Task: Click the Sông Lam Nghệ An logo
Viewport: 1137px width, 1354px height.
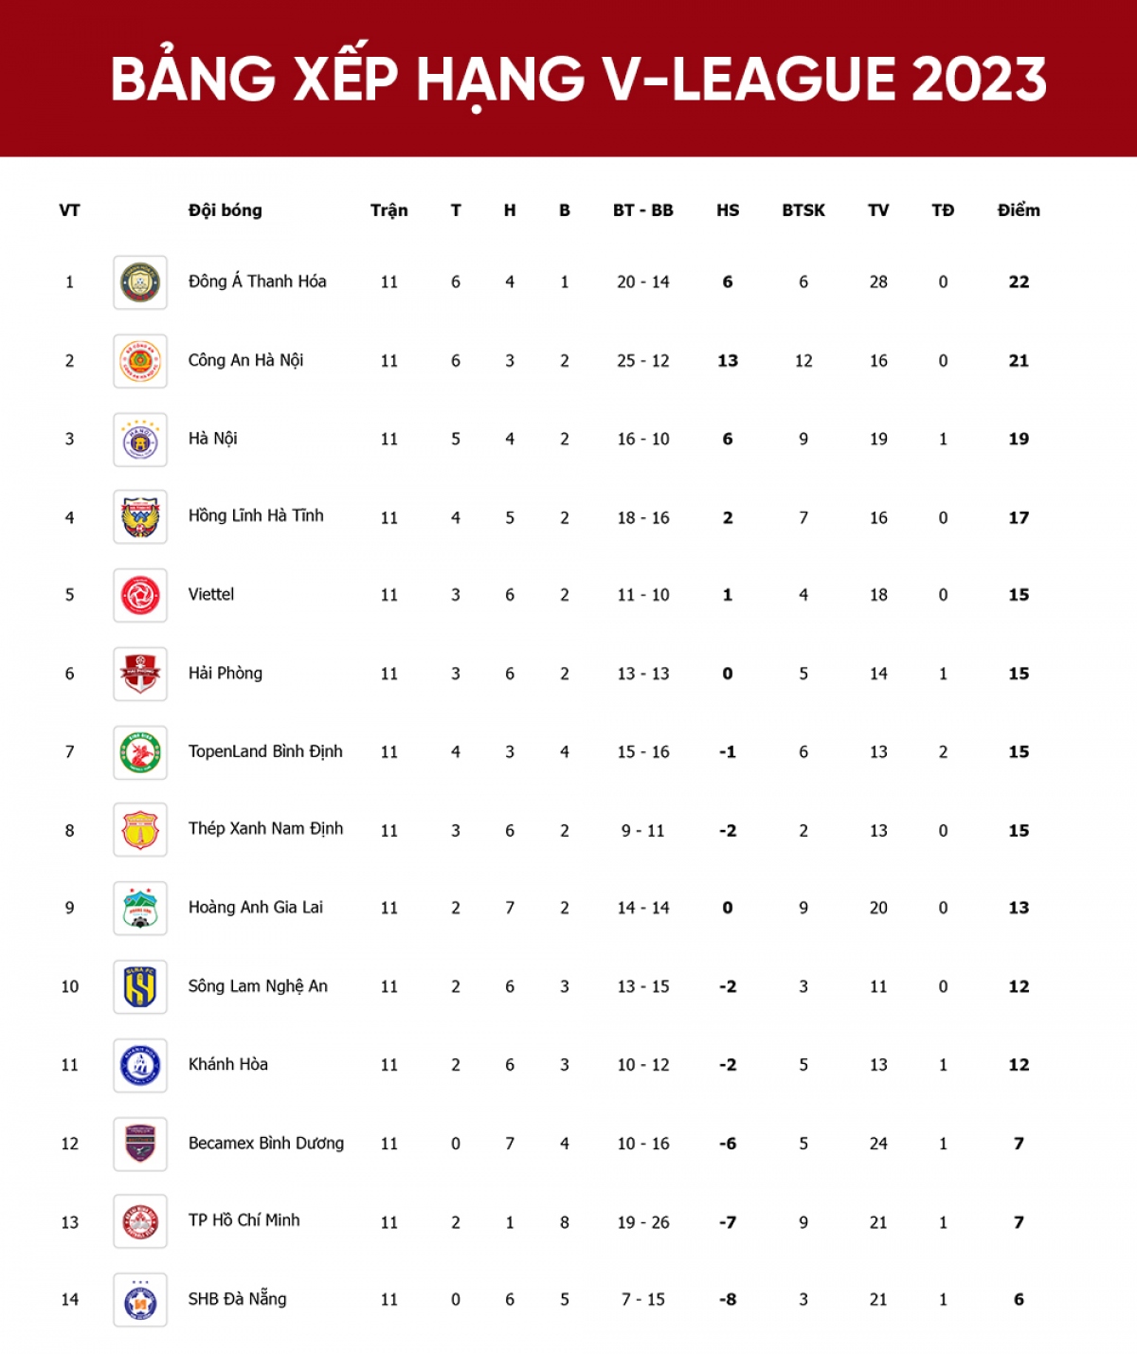Action: (140, 987)
